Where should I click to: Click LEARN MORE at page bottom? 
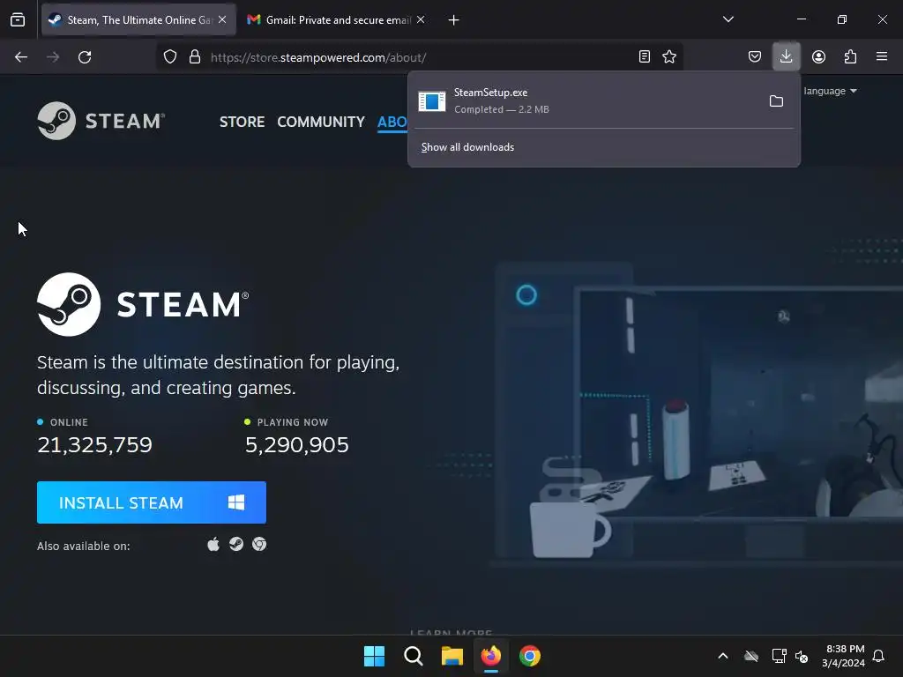(451, 632)
